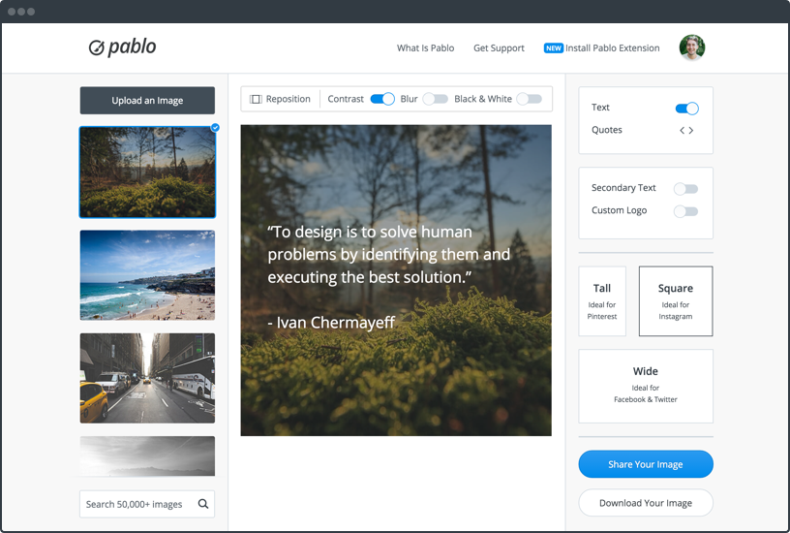Choose the Wide format for Facebook & Twitter
790x533 pixels.
[x=646, y=386]
